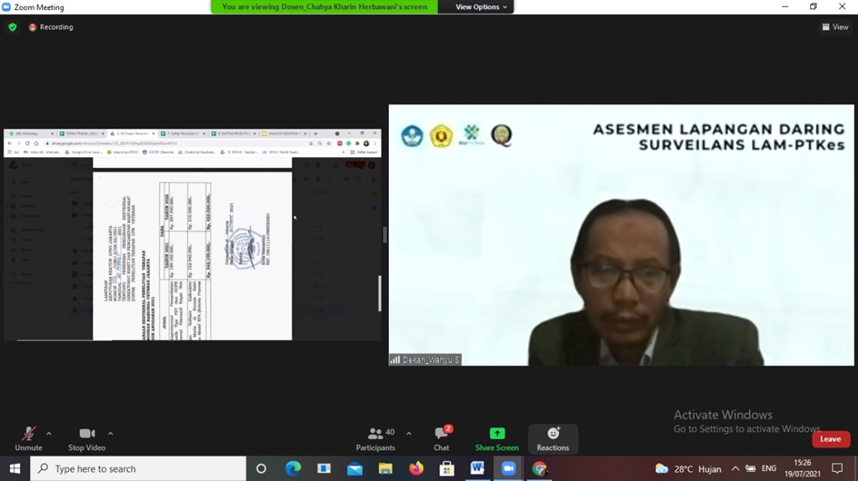Open Firefox from the taskbar
This screenshot has width=858, height=481.
(416, 468)
